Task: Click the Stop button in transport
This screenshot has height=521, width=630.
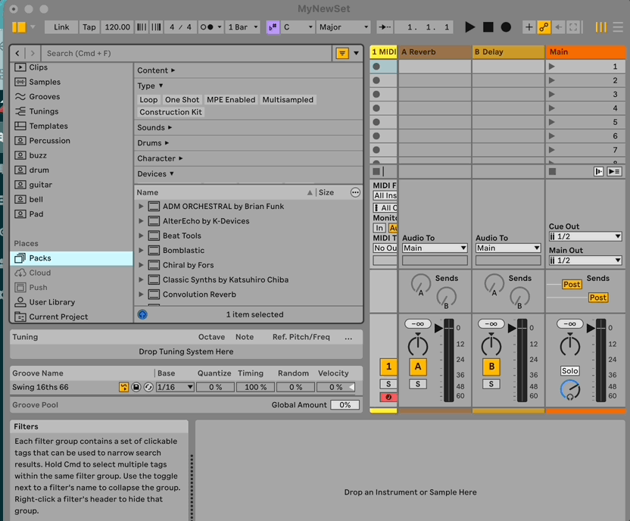Action: 488,27
